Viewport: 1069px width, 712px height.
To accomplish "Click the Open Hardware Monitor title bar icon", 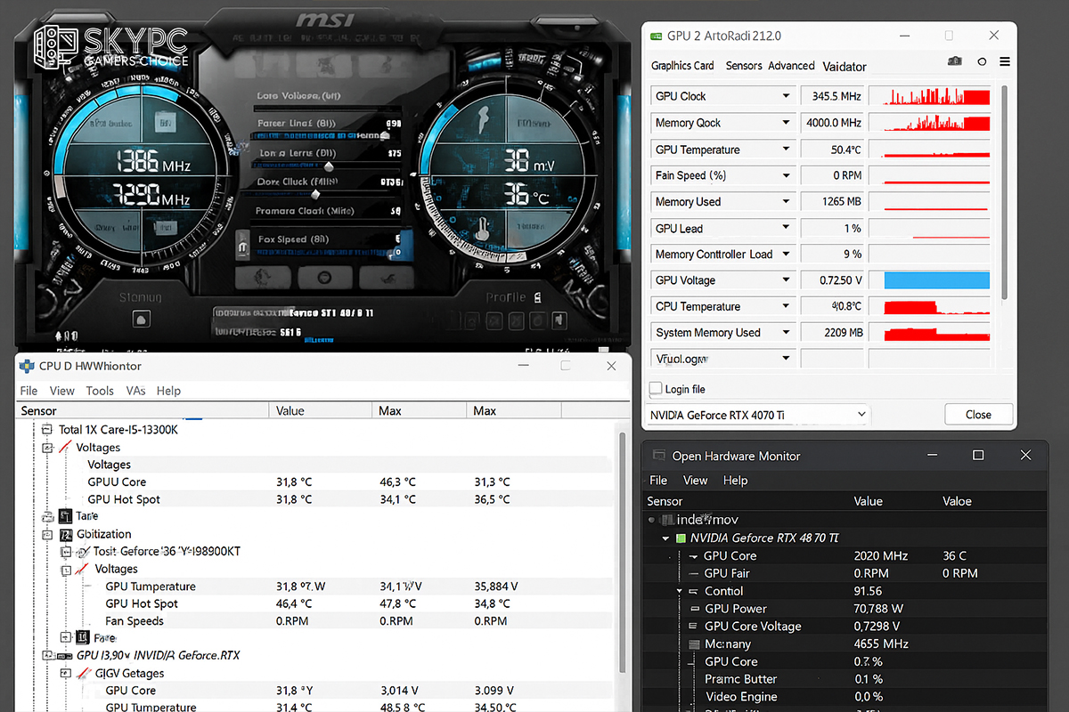I will [659, 456].
